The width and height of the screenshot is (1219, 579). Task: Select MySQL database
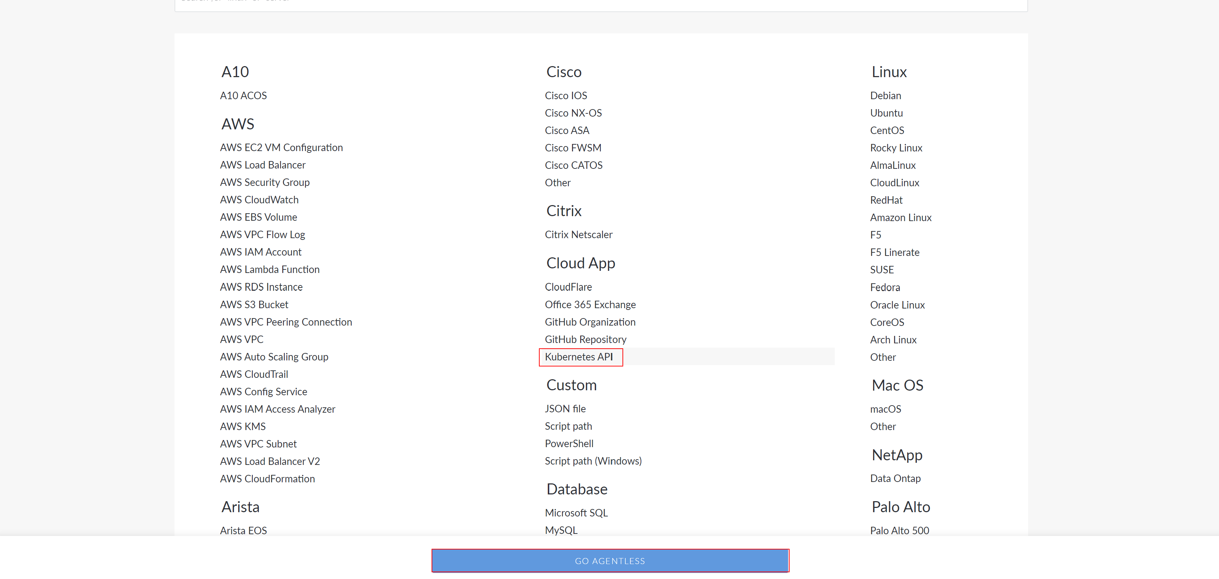[561, 530]
